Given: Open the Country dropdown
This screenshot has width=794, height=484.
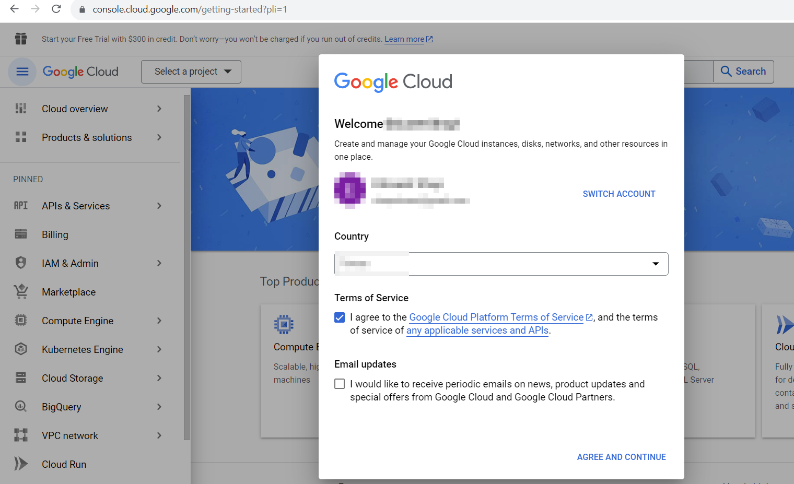Looking at the screenshot, I should 501,264.
